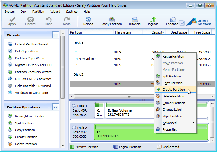Viewport: 217px width, 152px height.
Task: Click the Resize/Move Partition sidebar icon
Action: (x=10, y=116)
